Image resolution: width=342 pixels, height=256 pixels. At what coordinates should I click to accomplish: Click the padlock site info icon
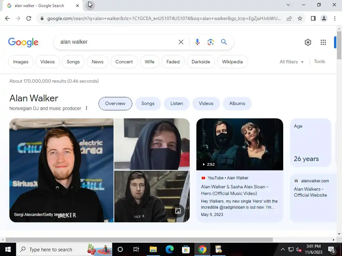pyautogui.click(x=42, y=19)
